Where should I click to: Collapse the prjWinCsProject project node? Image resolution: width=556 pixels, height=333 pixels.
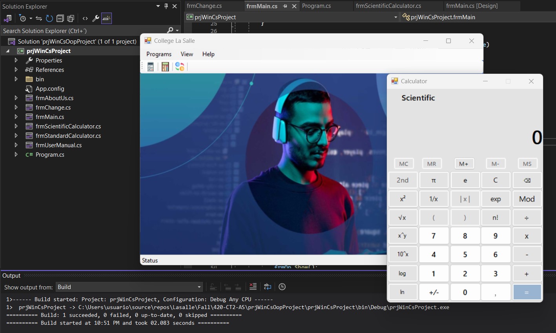click(8, 51)
